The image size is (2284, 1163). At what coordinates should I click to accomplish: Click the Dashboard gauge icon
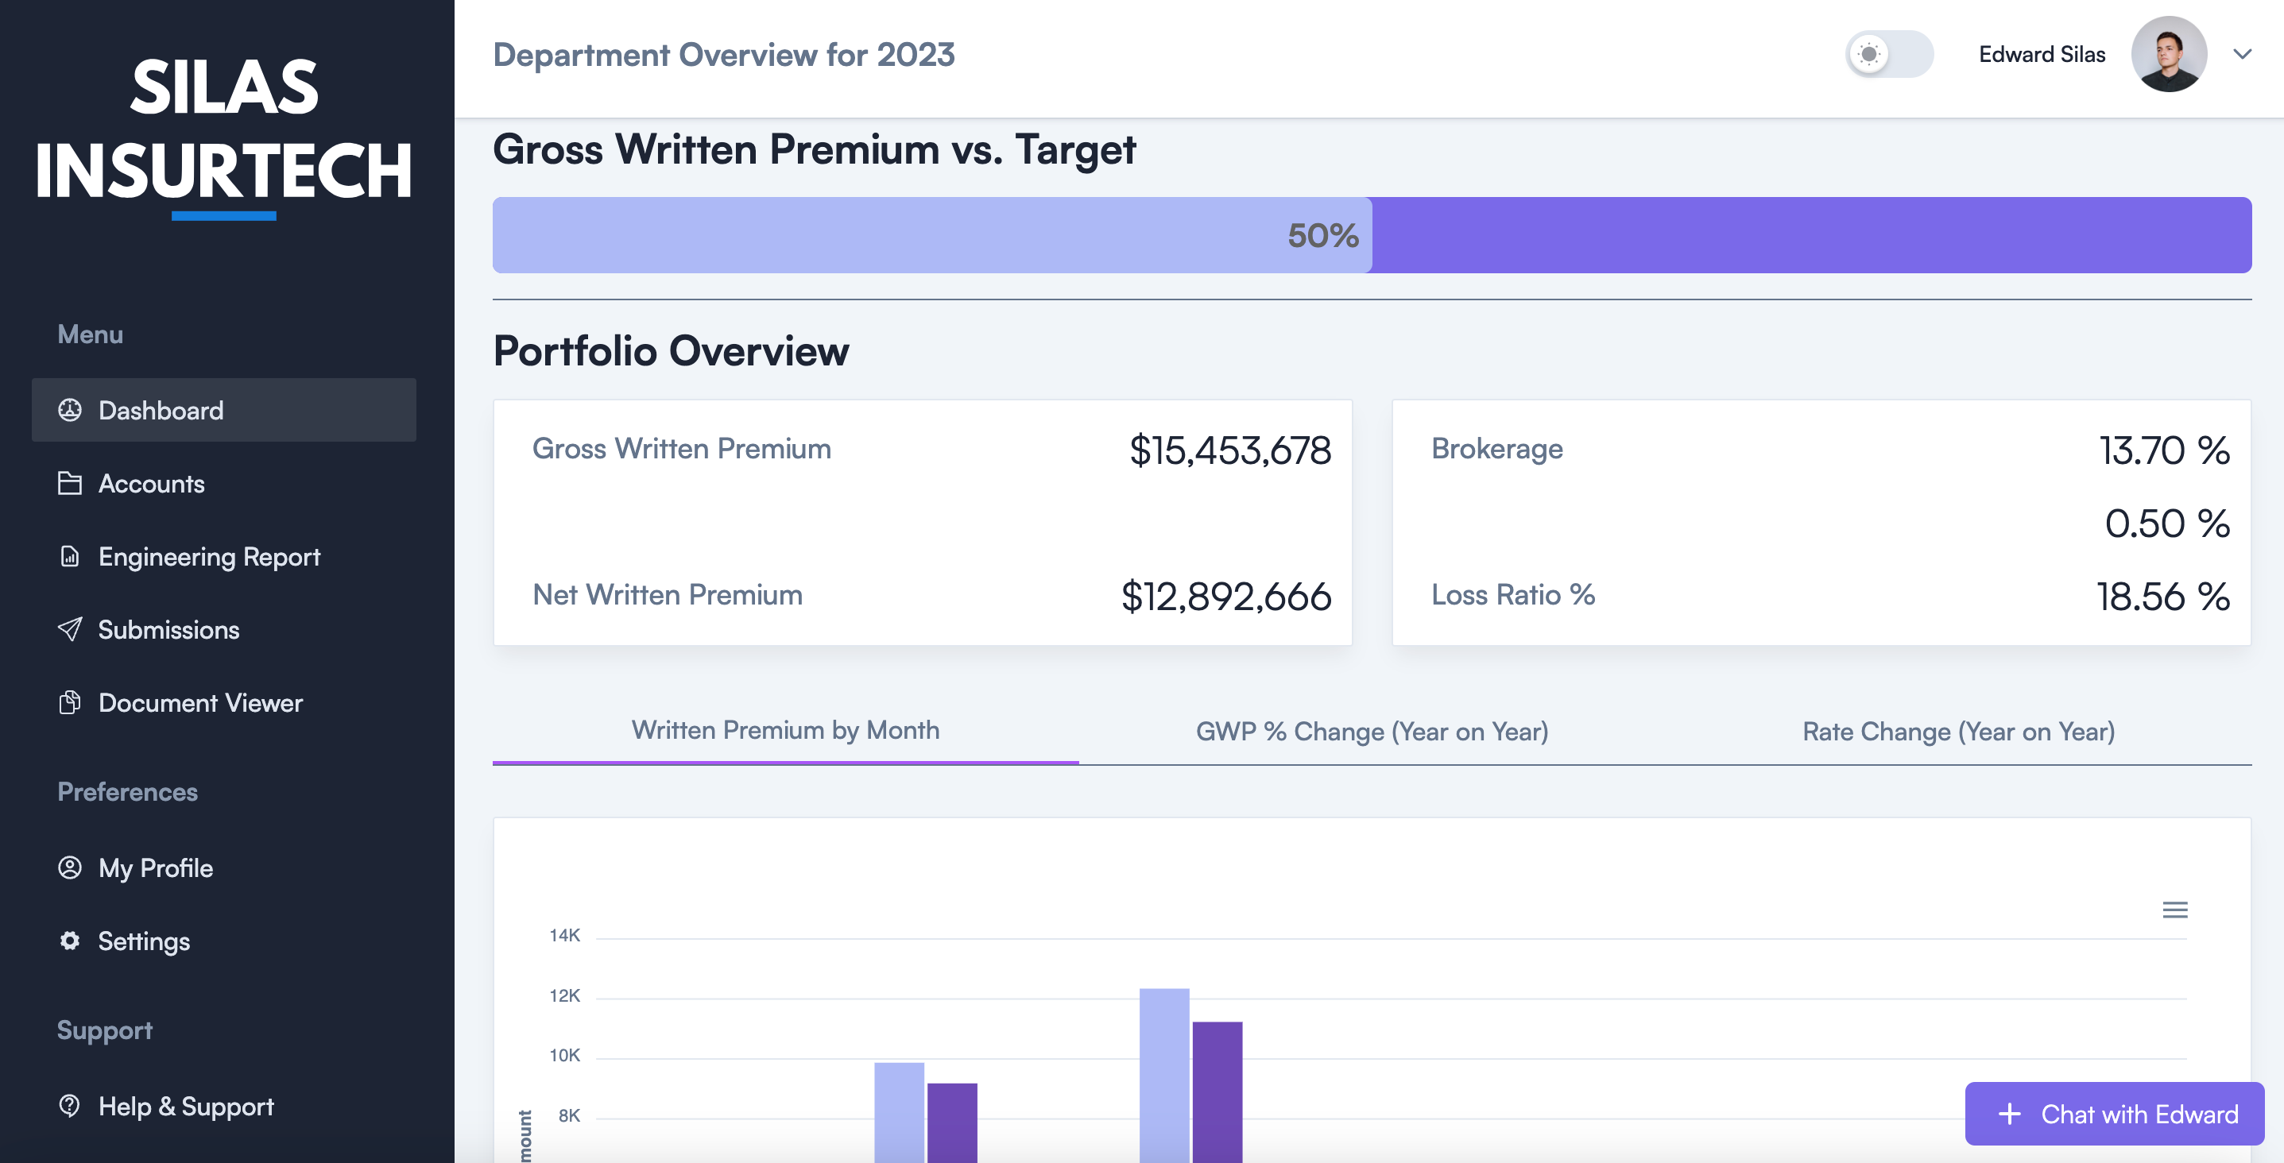pyautogui.click(x=69, y=410)
